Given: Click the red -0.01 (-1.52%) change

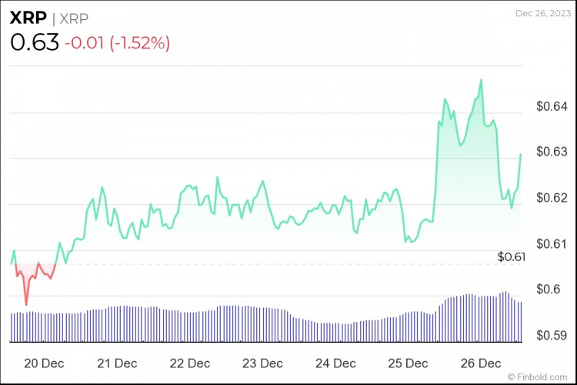Looking at the screenshot, I should [x=118, y=43].
